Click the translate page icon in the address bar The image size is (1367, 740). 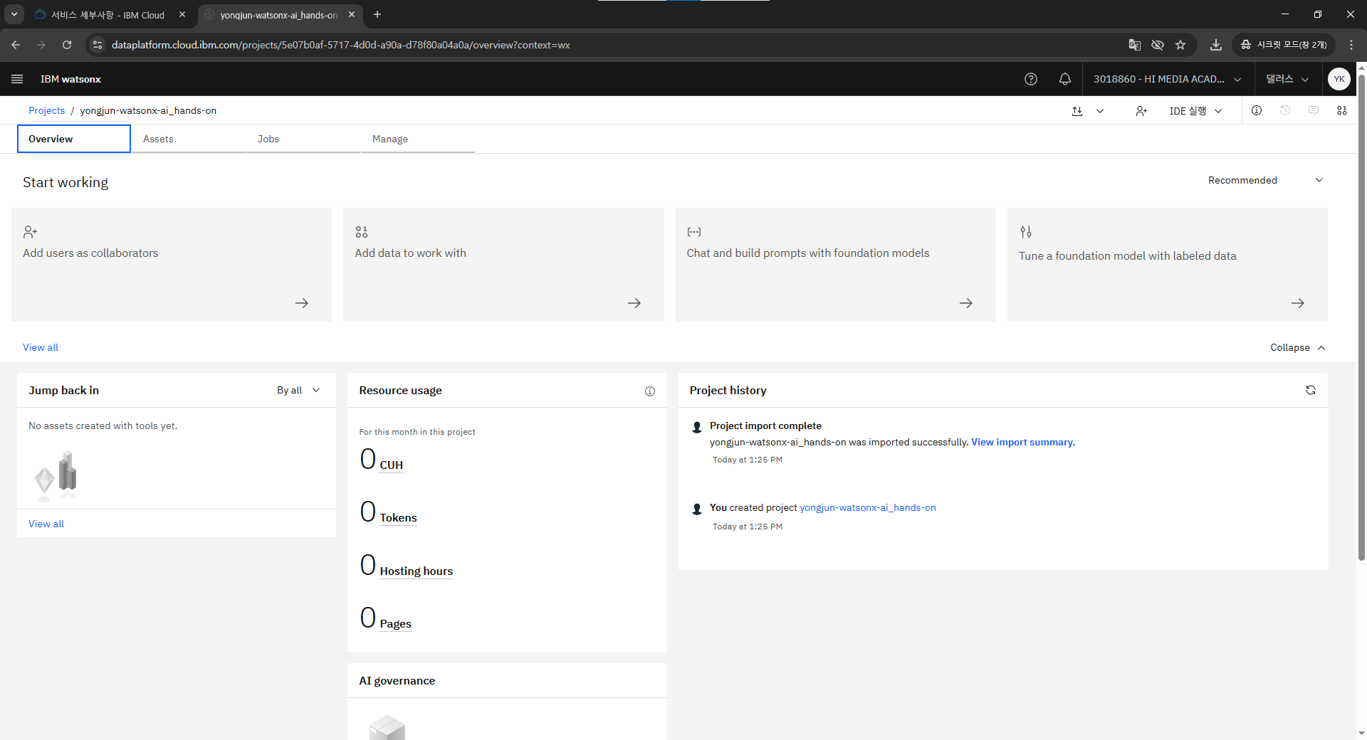(1135, 45)
